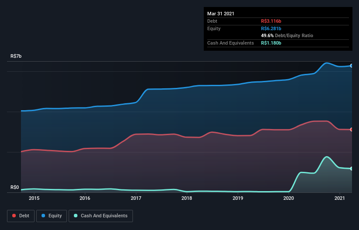This screenshot has height=230, width=359.
Task: Click the 49.6% Debt/Equity Ratio text
Action: pyautogui.click(x=287, y=36)
